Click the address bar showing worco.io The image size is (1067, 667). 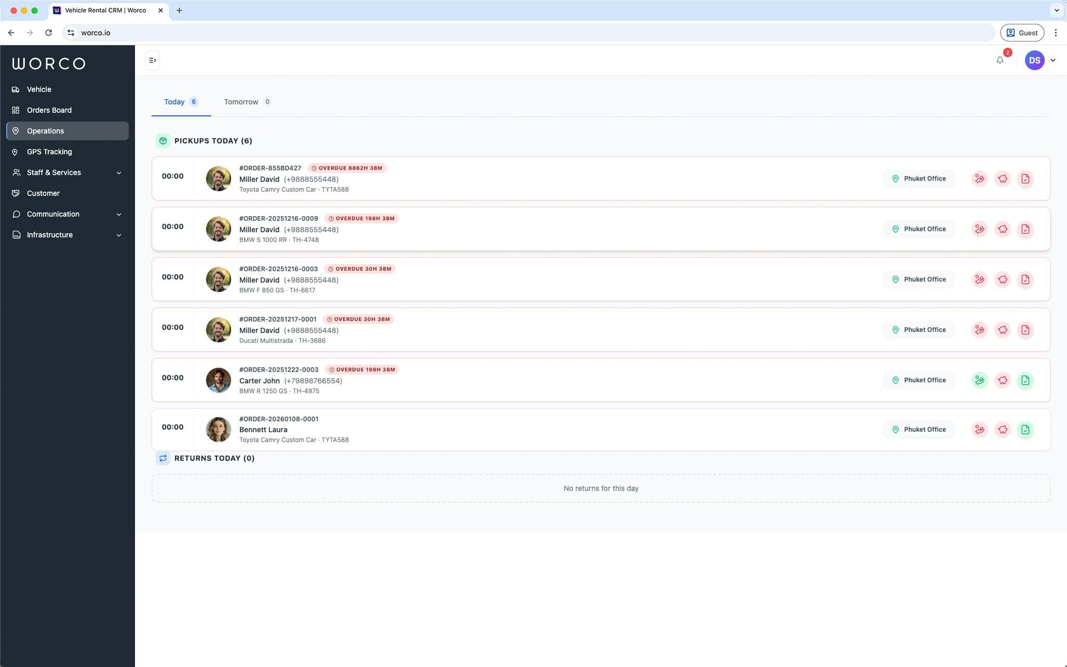[96, 32]
